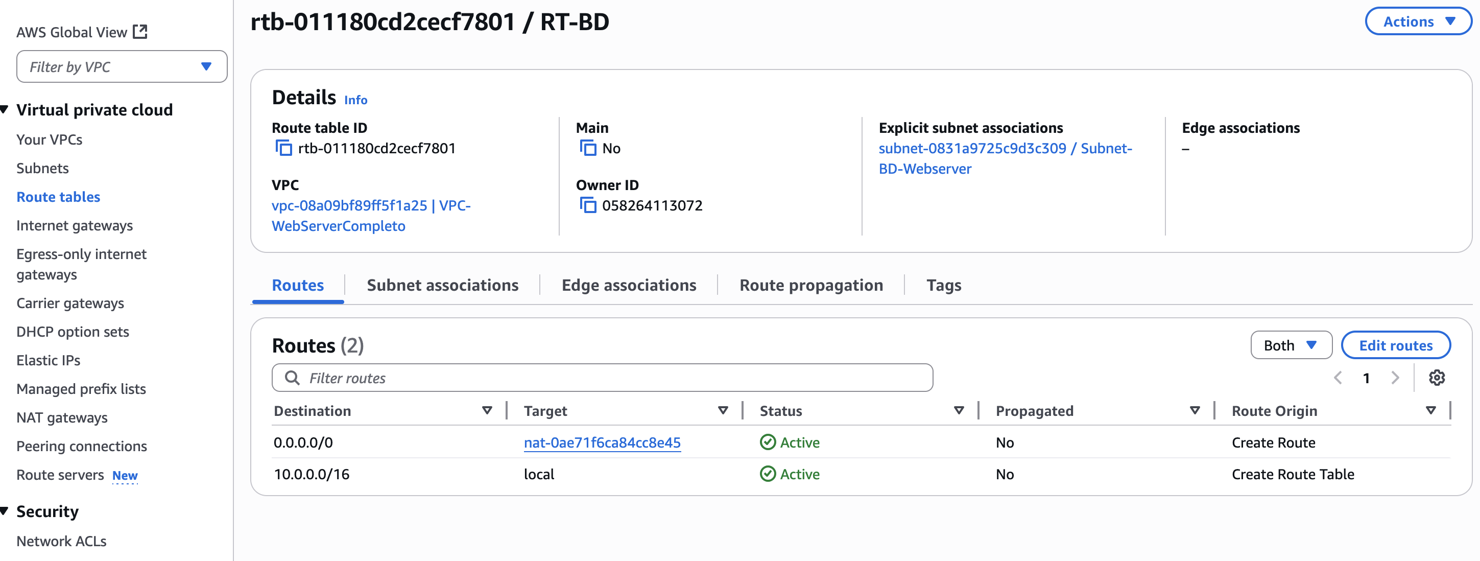This screenshot has width=1480, height=561.
Task: Open nat-0ae71f6ca84cc8e45 target link
Action: 602,442
